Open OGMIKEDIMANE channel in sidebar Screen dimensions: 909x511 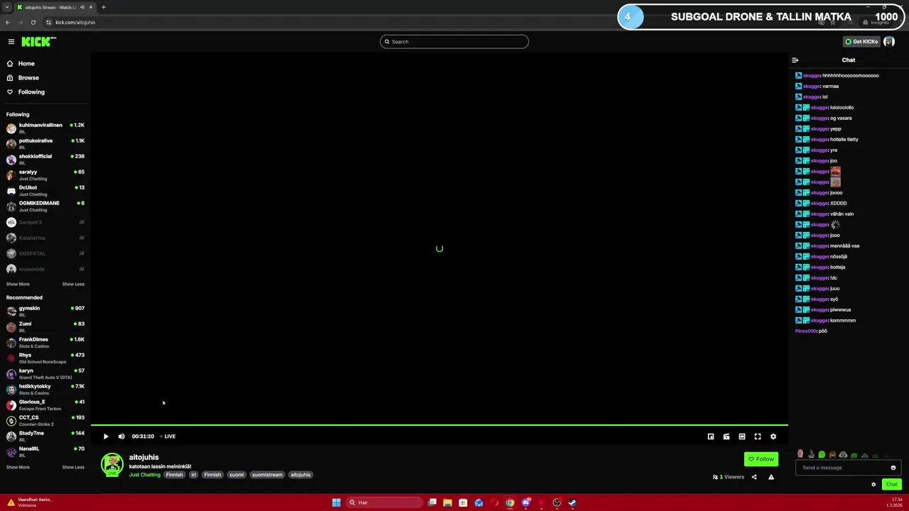tap(45, 206)
